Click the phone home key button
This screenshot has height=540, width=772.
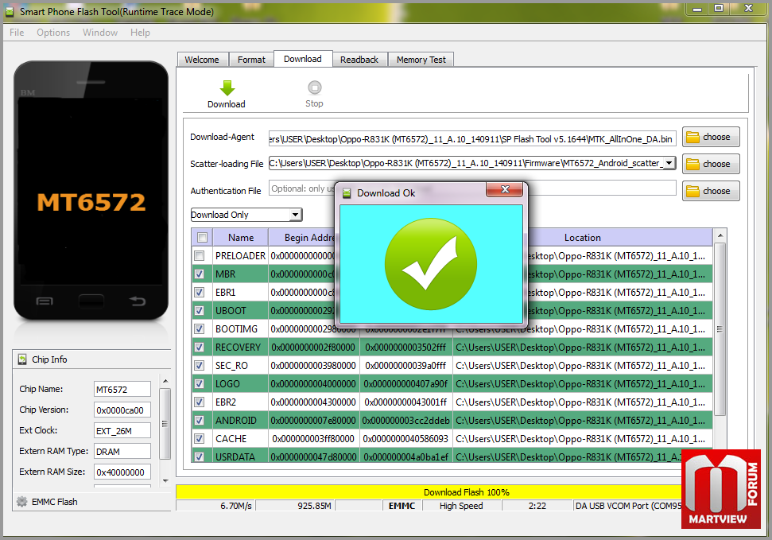tap(91, 301)
